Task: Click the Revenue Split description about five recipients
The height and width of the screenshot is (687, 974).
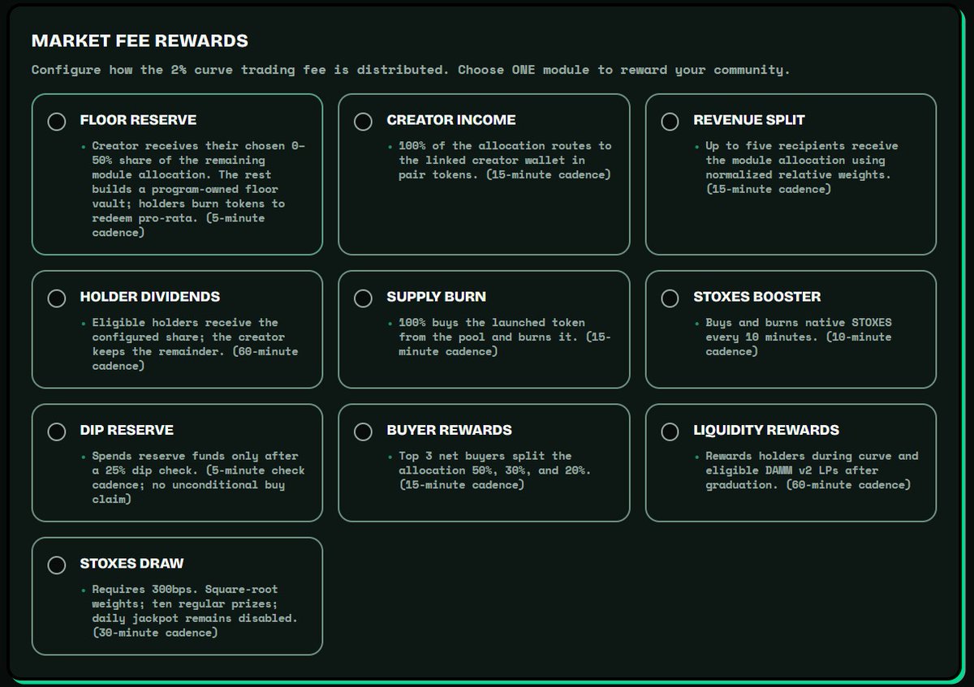Action: tap(801, 167)
